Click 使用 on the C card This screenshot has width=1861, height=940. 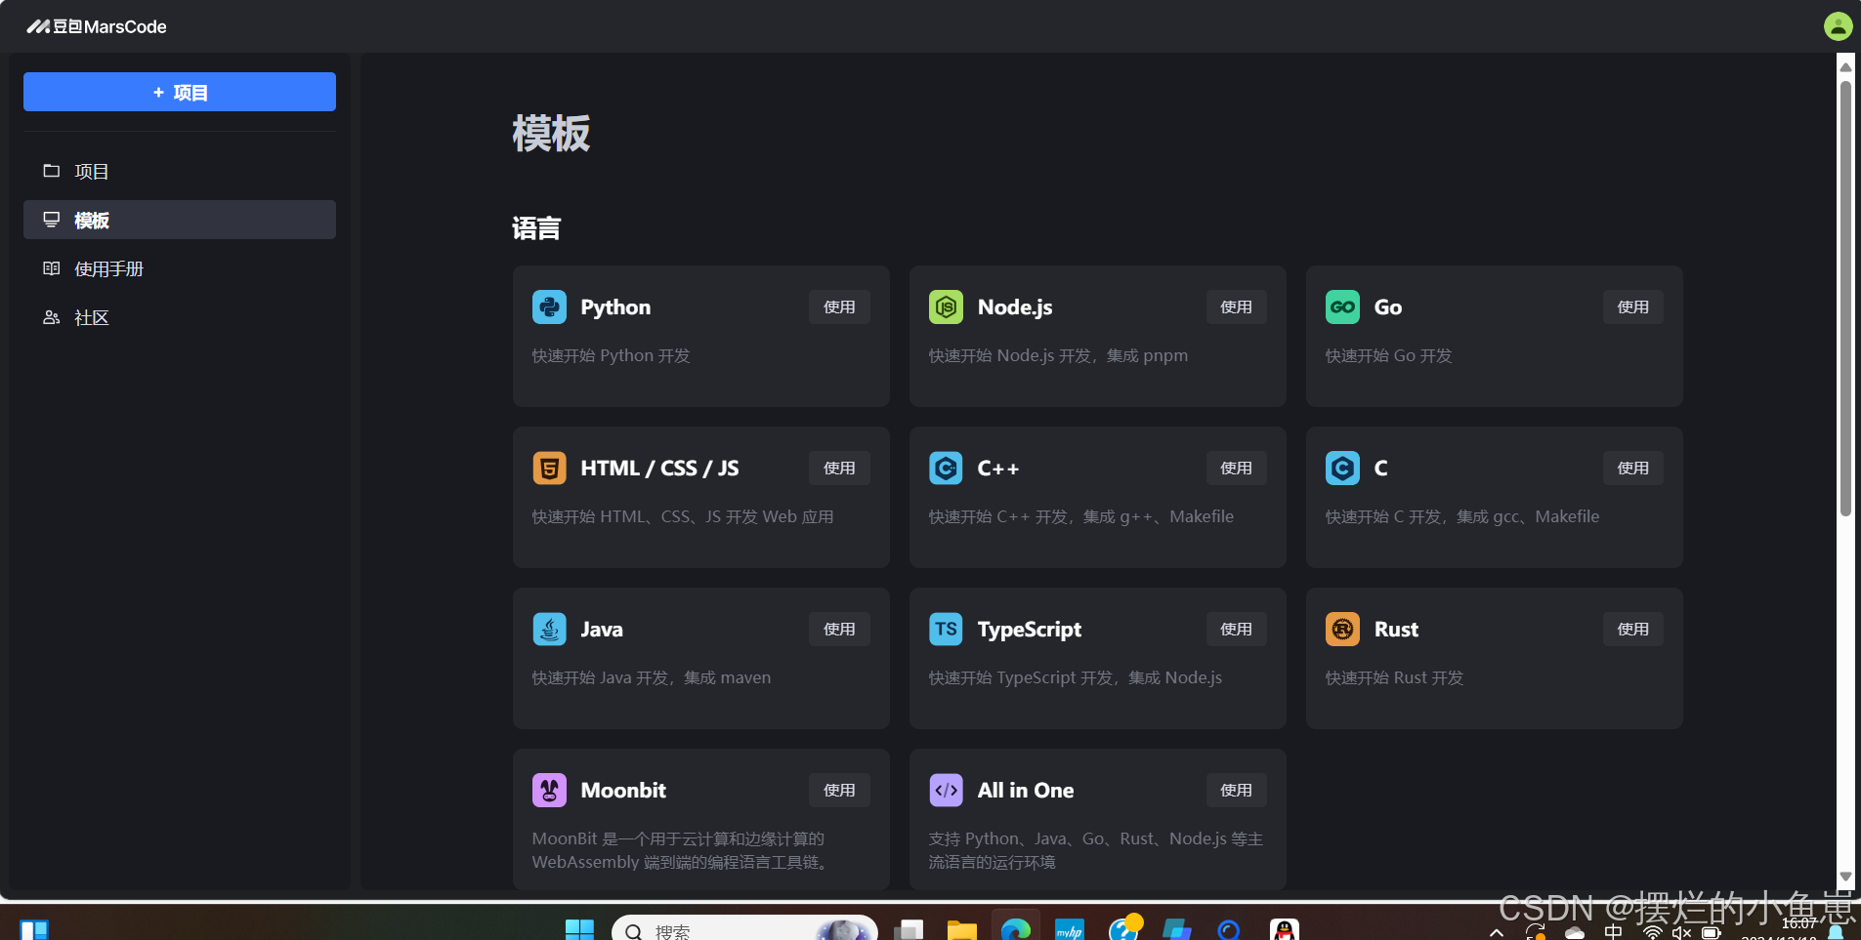(x=1632, y=468)
